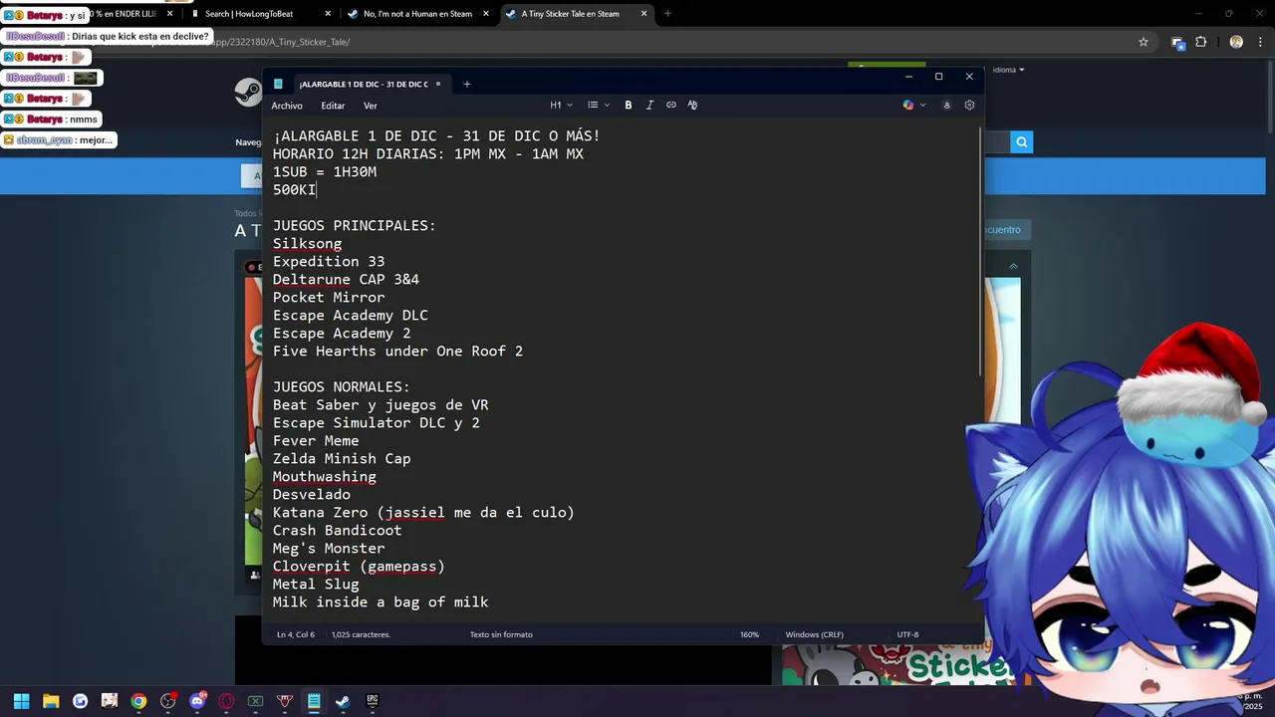Image resolution: width=1275 pixels, height=717 pixels.
Task: Expand the Copilot dropdown arrow
Action: click(x=922, y=106)
